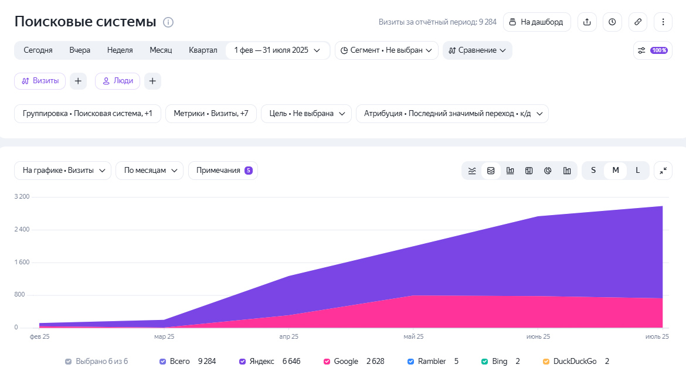This screenshot has height=378, width=686.
Task: Collapse the chart with the arrows icon
Action: 663,171
